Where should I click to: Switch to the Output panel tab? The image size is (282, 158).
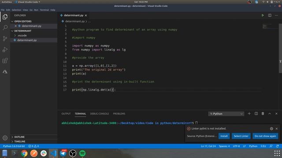click(66, 114)
